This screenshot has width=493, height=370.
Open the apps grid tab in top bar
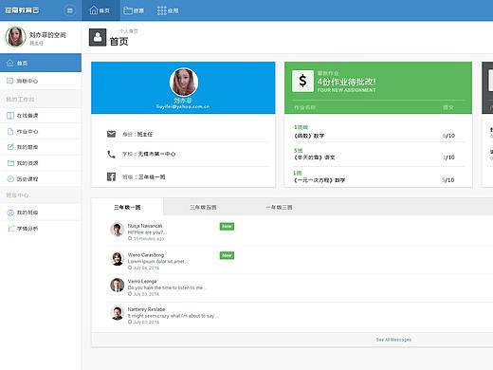tap(168, 10)
